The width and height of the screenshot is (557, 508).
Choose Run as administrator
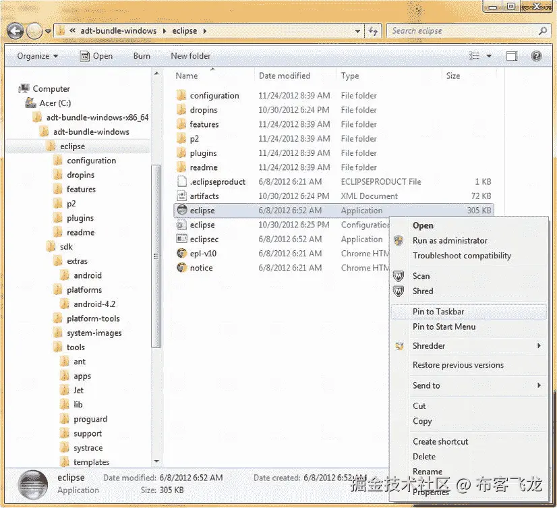pos(450,241)
